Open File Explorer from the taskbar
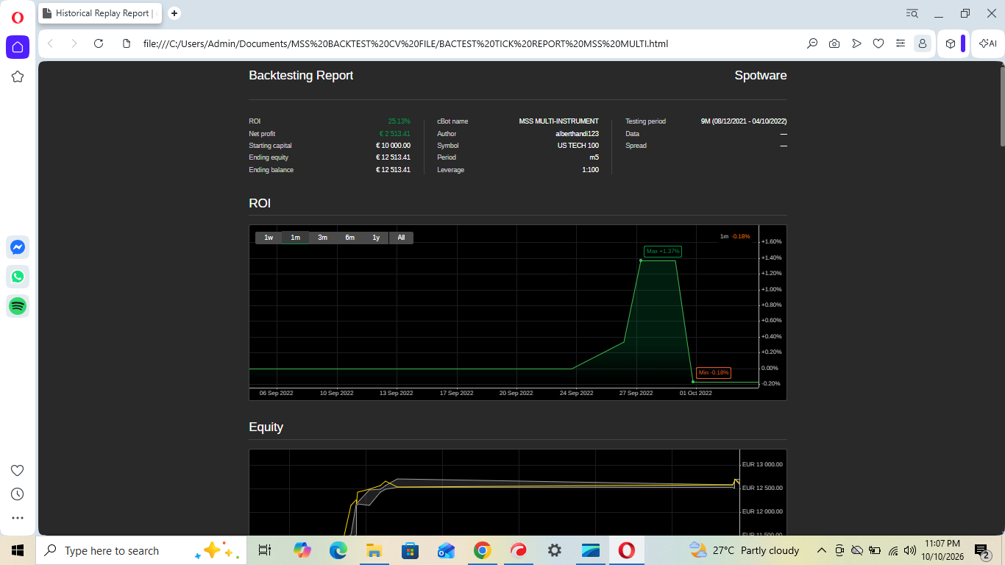The height and width of the screenshot is (565, 1005). [374, 550]
